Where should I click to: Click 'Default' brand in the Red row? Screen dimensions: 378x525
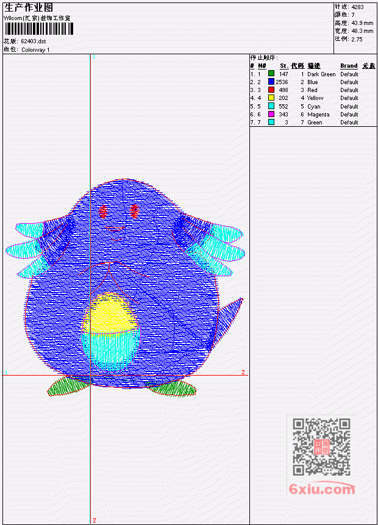(349, 90)
